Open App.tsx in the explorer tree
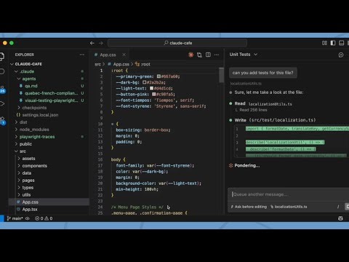 coord(49,210)
